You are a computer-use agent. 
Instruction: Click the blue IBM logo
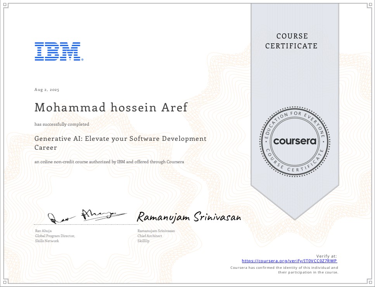click(x=58, y=51)
